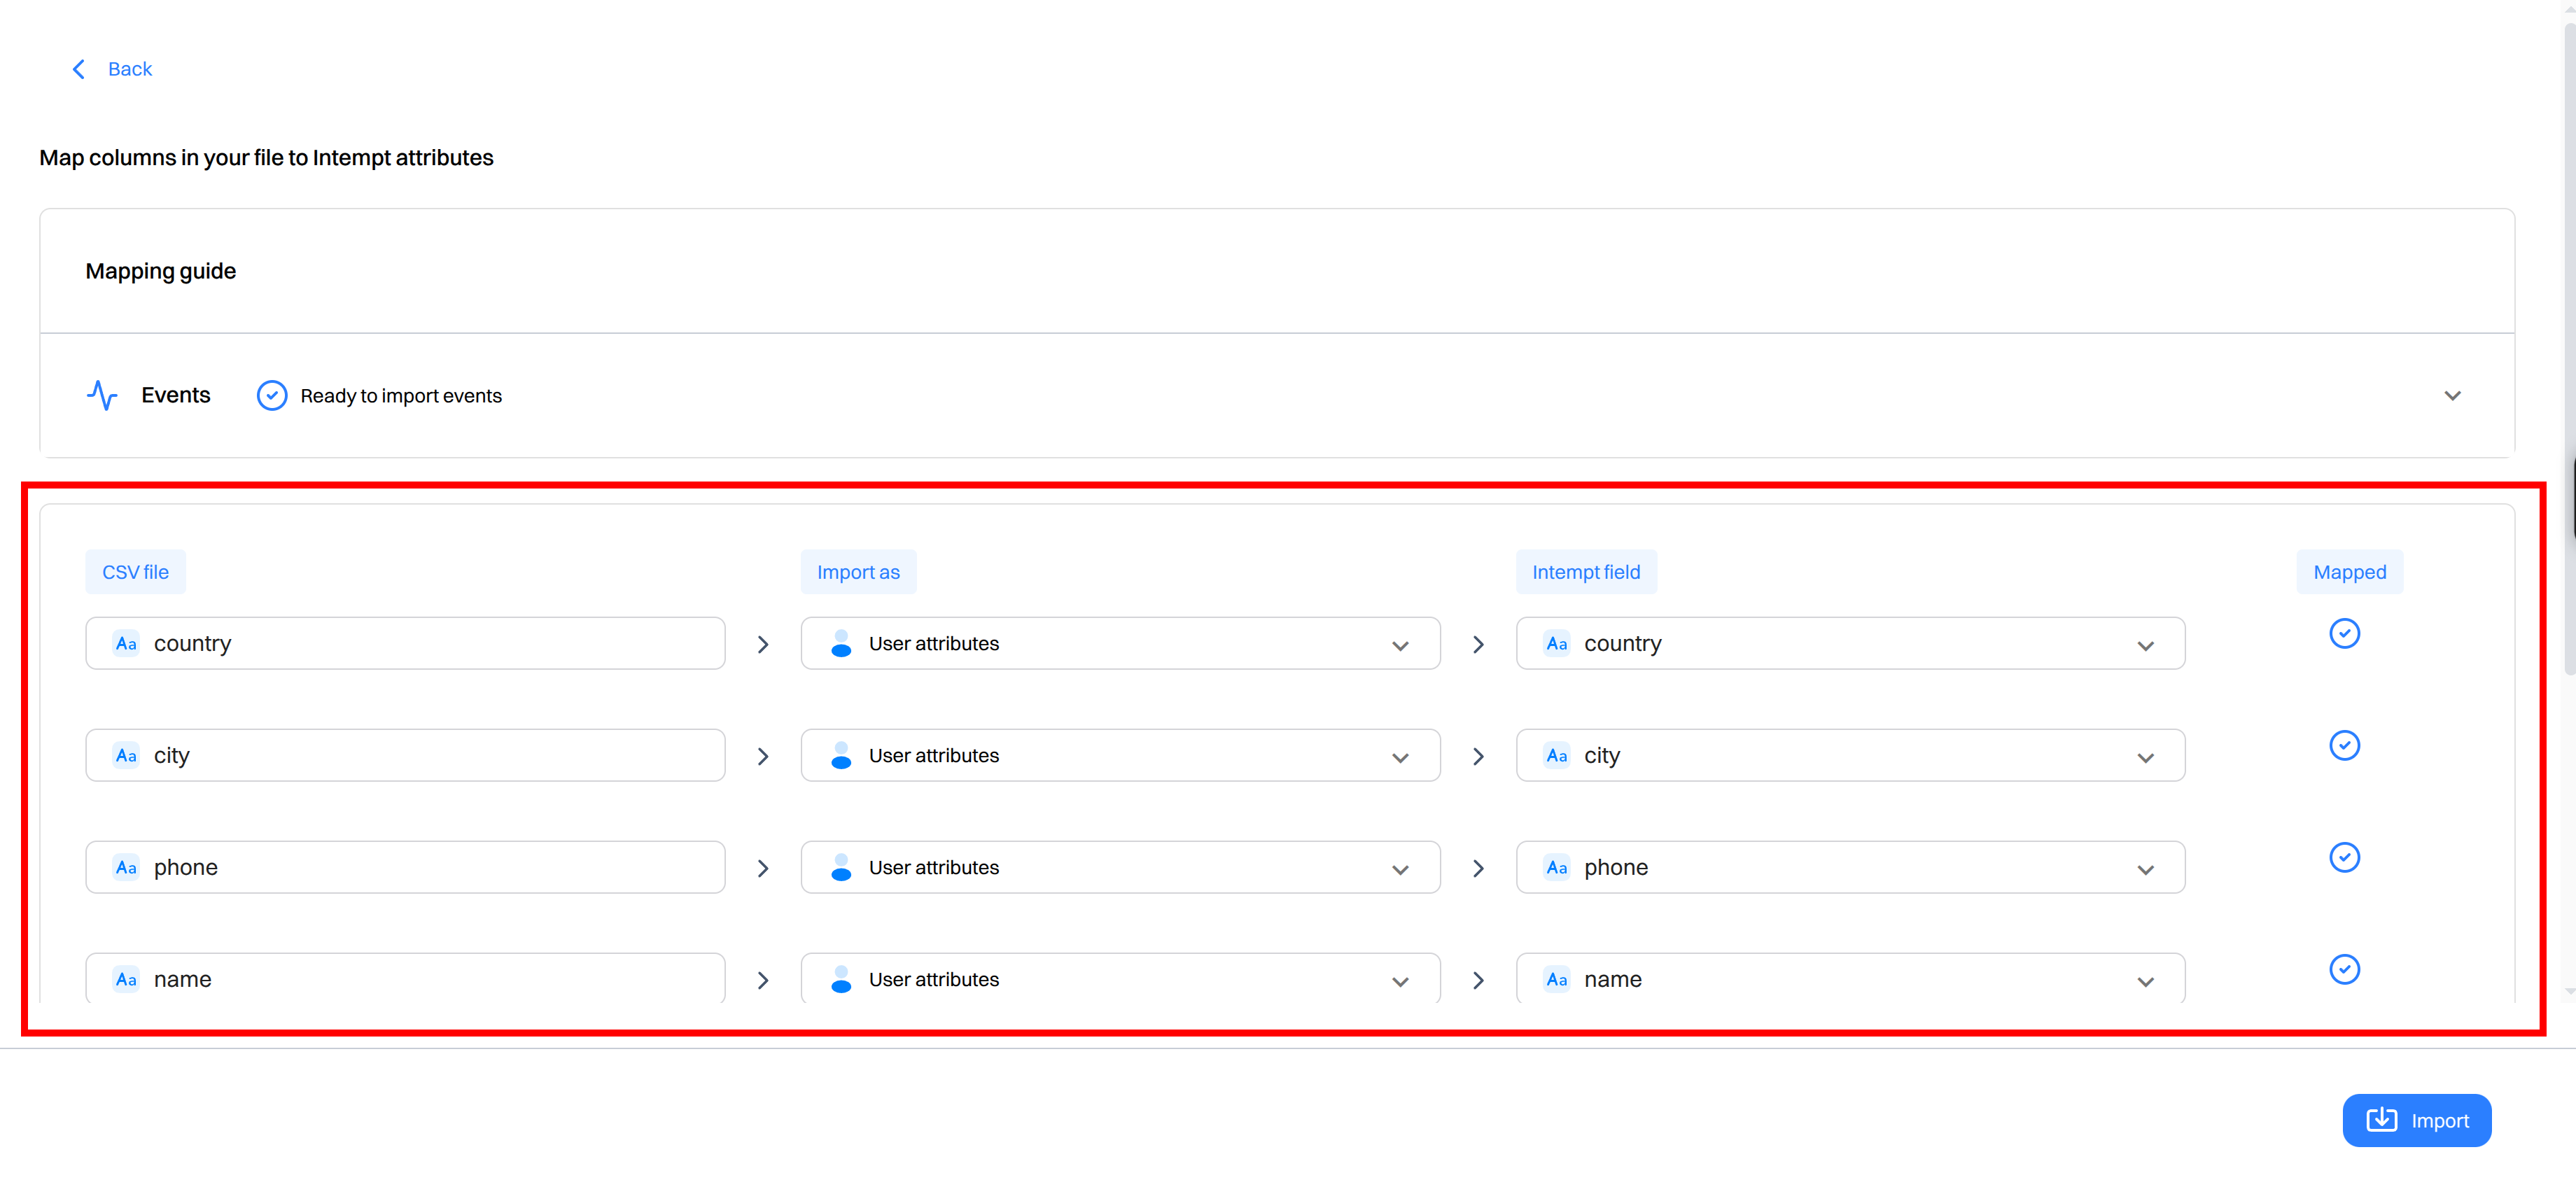Click the user icon in city Import as

841,755
